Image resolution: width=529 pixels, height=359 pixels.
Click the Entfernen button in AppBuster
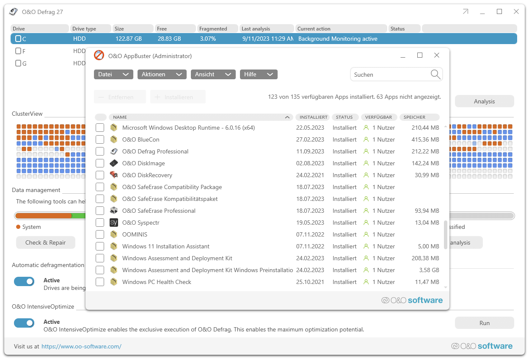point(120,97)
